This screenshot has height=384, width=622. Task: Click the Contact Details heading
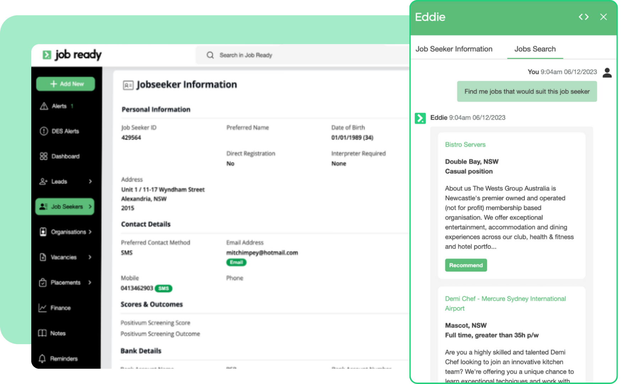[146, 224]
